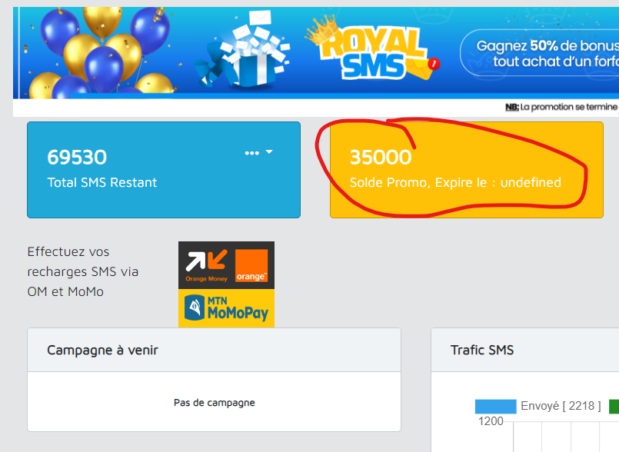
Task: Open the Orange Money payment logo
Action: pos(207,266)
